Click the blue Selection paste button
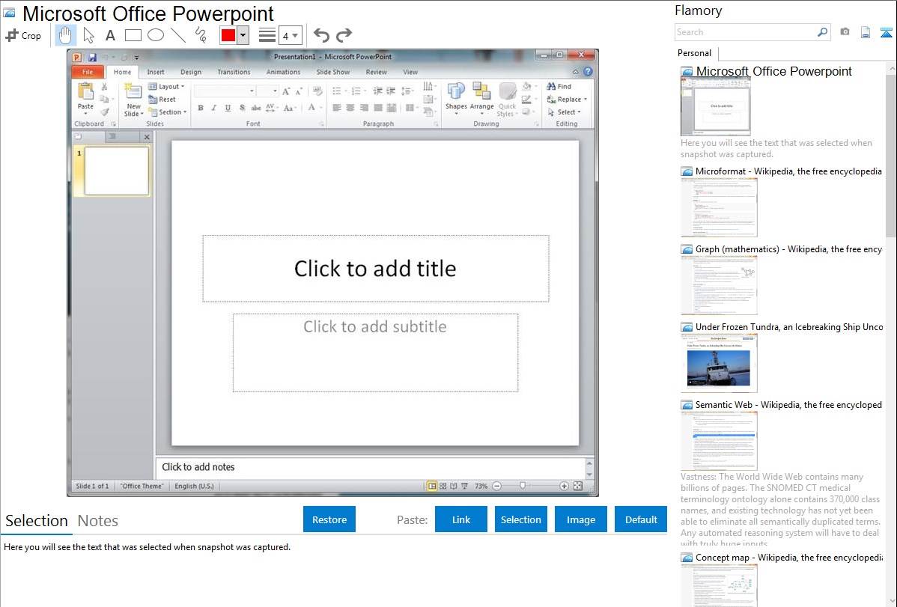This screenshot has width=897, height=607. 520,519
